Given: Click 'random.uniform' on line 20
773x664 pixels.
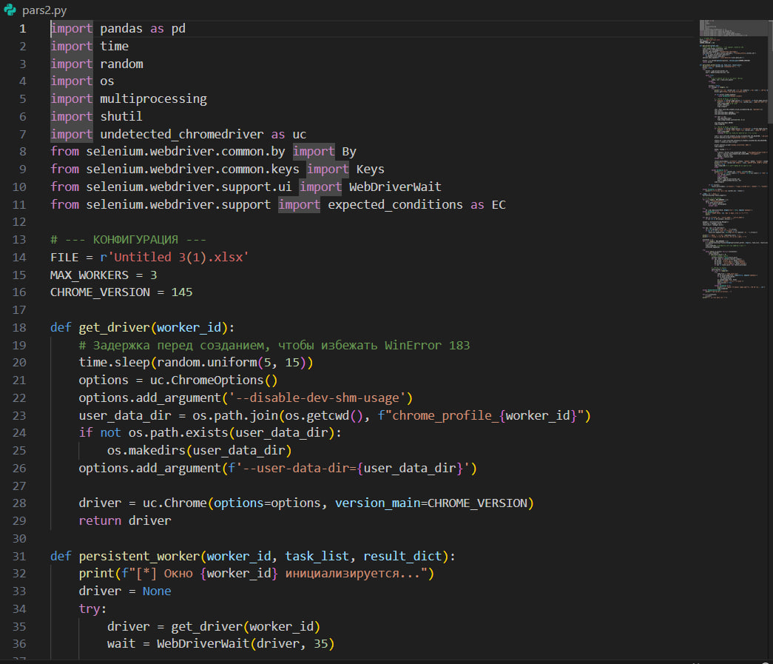Looking at the screenshot, I should point(207,363).
